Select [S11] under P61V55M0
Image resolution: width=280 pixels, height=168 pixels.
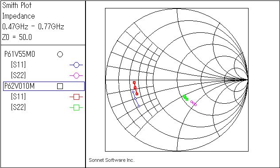click(x=18, y=65)
